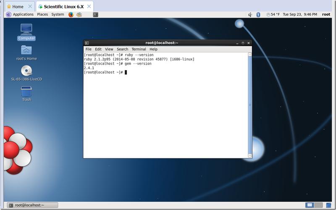336x210 pixels.
Task: Close the Scientific Linux 6.X tab
Action: (x=89, y=6)
